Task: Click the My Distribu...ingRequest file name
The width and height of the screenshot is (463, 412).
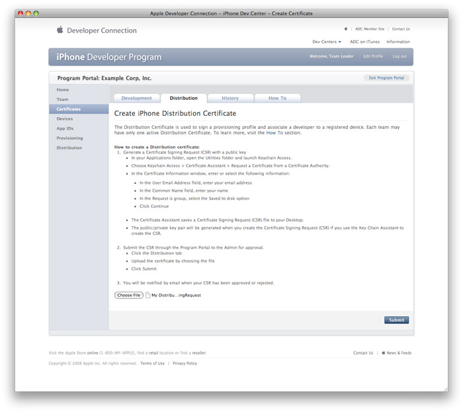Action: pos(177,295)
